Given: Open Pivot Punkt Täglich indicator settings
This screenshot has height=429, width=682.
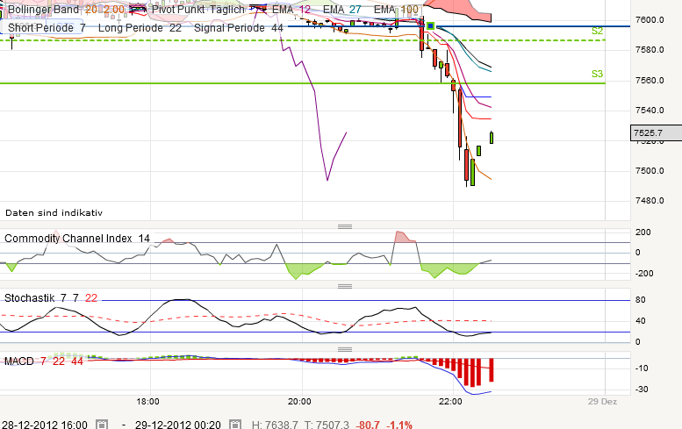Looking at the screenshot, I should coord(197,9).
